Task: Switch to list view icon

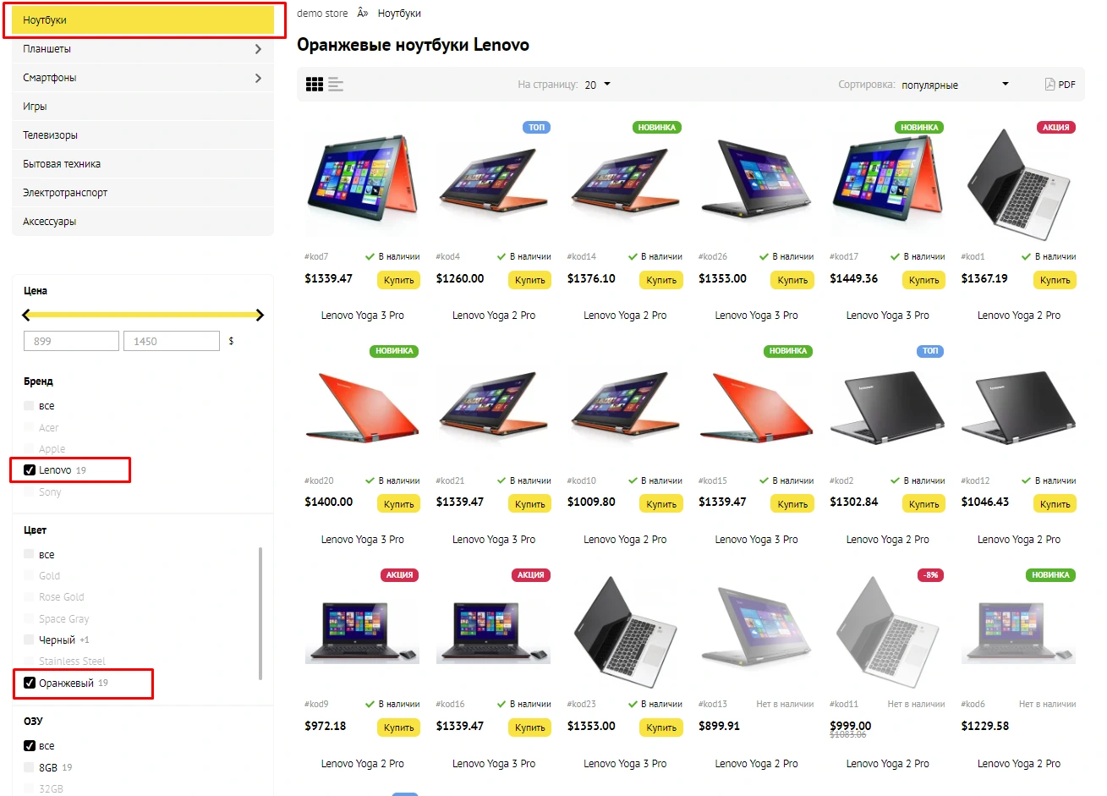Action: coord(336,85)
